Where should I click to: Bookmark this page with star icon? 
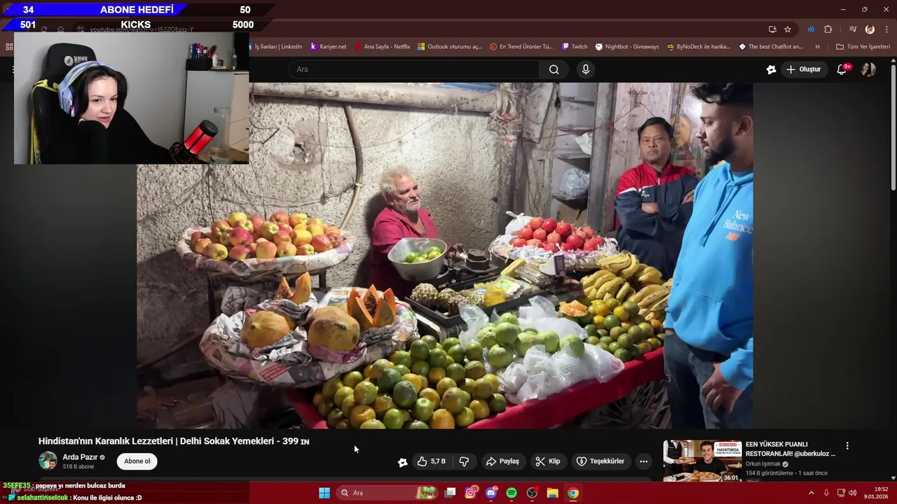click(x=788, y=29)
